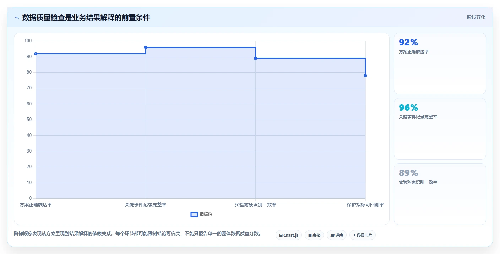This screenshot has height=254, width=500.
Task: Toggle the 指标值 legend item
Action: (201, 214)
